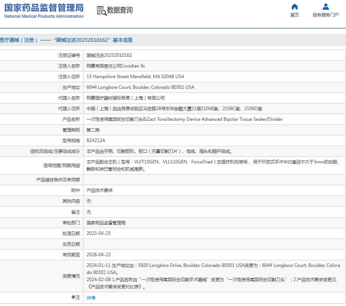Click the 批准日期 row label
This screenshot has width=346, height=306.
[71, 234]
